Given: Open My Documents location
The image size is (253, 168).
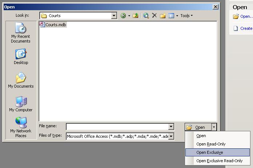Looking at the screenshot, I should [x=21, y=80].
